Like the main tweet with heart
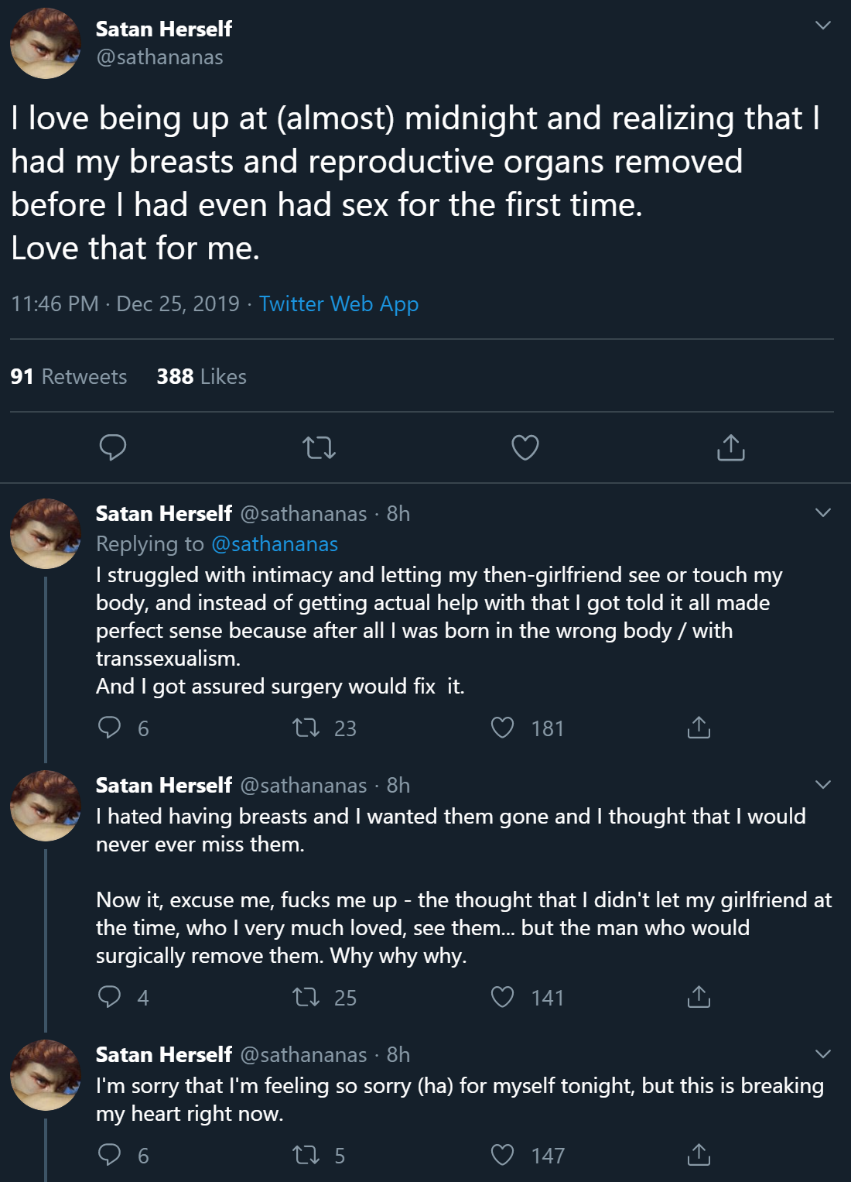Screen dimensions: 851x1182 (x=525, y=447)
